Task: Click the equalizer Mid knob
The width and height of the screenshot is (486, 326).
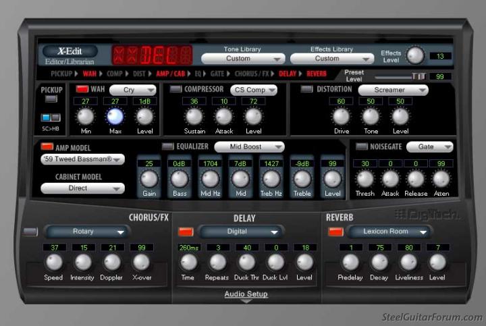Action: point(240,179)
